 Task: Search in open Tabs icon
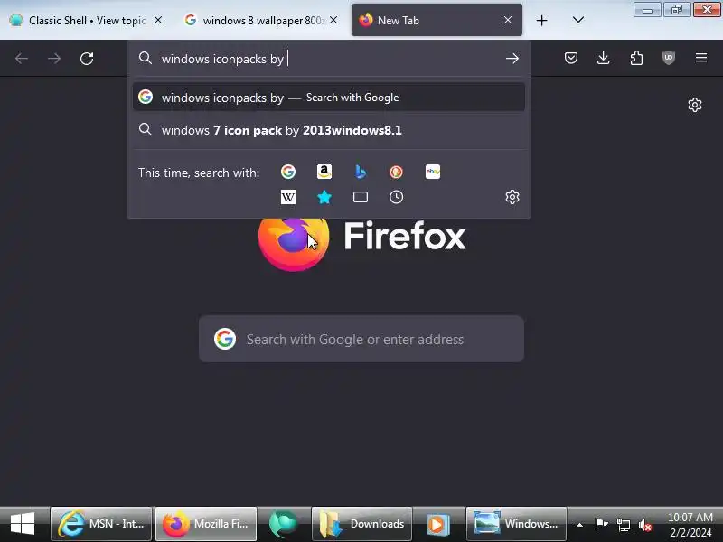[360, 197]
